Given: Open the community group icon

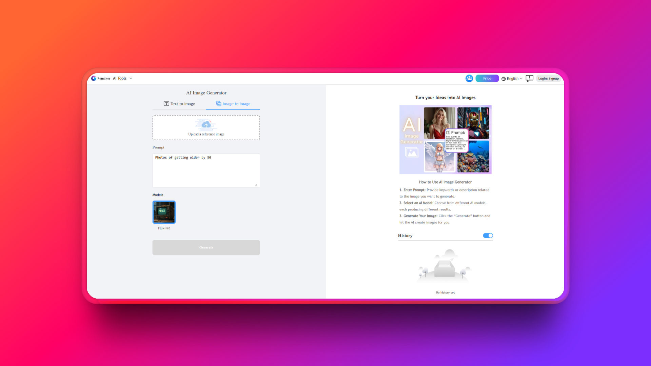Looking at the screenshot, I should click(x=469, y=78).
